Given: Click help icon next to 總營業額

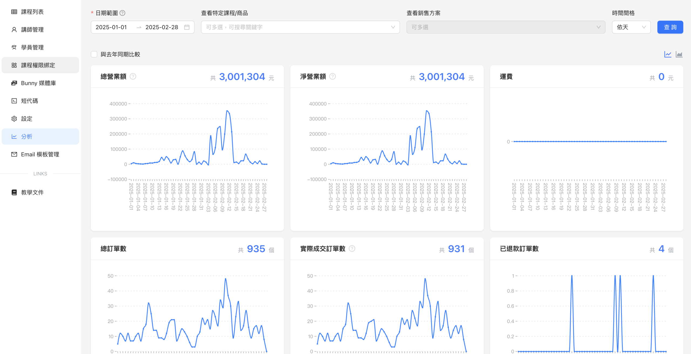Looking at the screenshot, I should pos(133,77).
